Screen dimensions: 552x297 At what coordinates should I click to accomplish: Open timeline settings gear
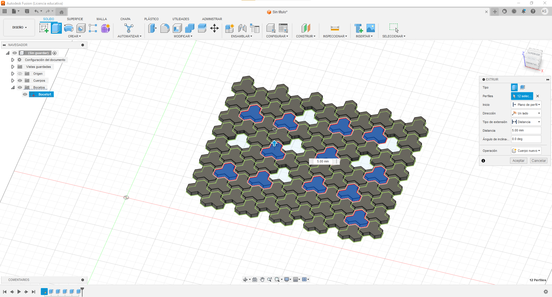click(546, 292)
